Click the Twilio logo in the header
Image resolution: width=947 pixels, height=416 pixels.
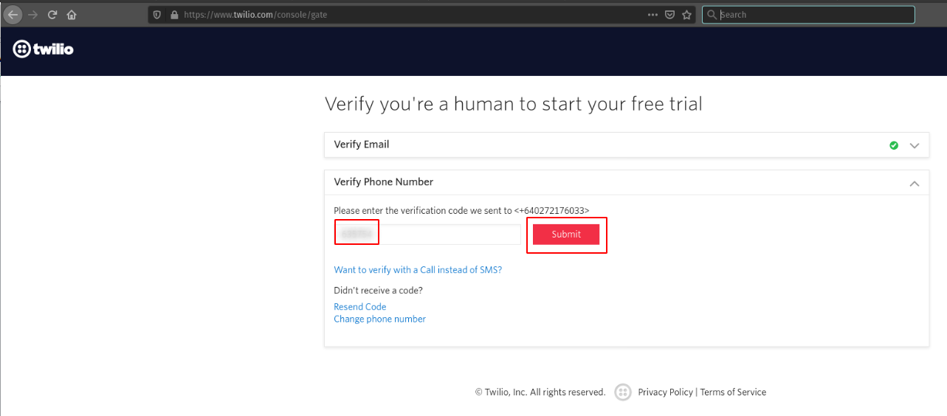[x=44, y=49]
